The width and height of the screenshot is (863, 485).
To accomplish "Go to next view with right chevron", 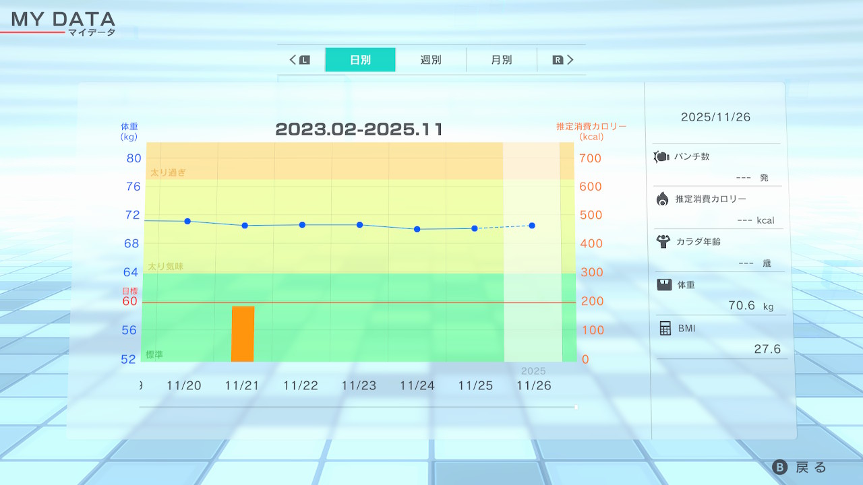I will pyautogui.click(x=570, y=60).
